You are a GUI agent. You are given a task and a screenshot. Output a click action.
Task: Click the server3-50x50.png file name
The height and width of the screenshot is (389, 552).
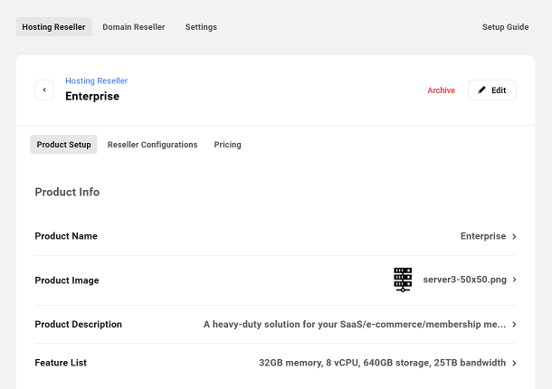tap(464, 280)
